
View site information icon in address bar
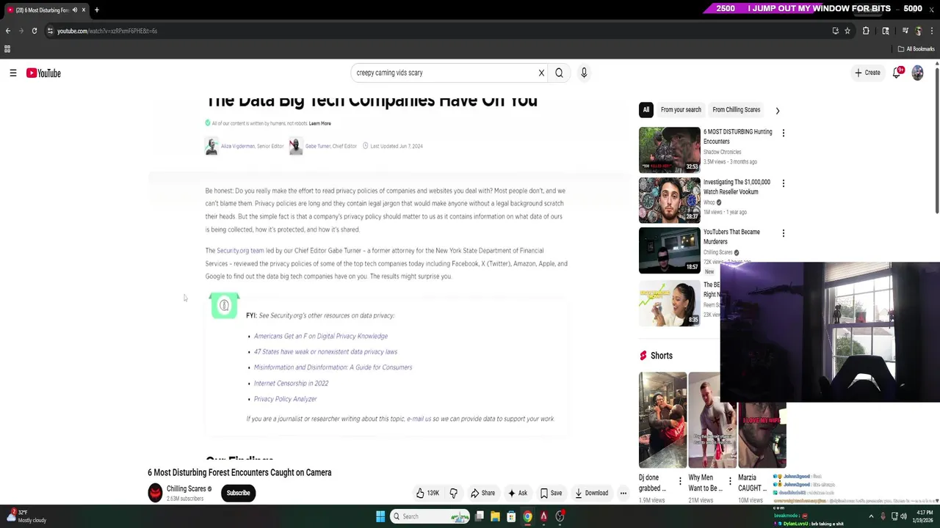50,31
